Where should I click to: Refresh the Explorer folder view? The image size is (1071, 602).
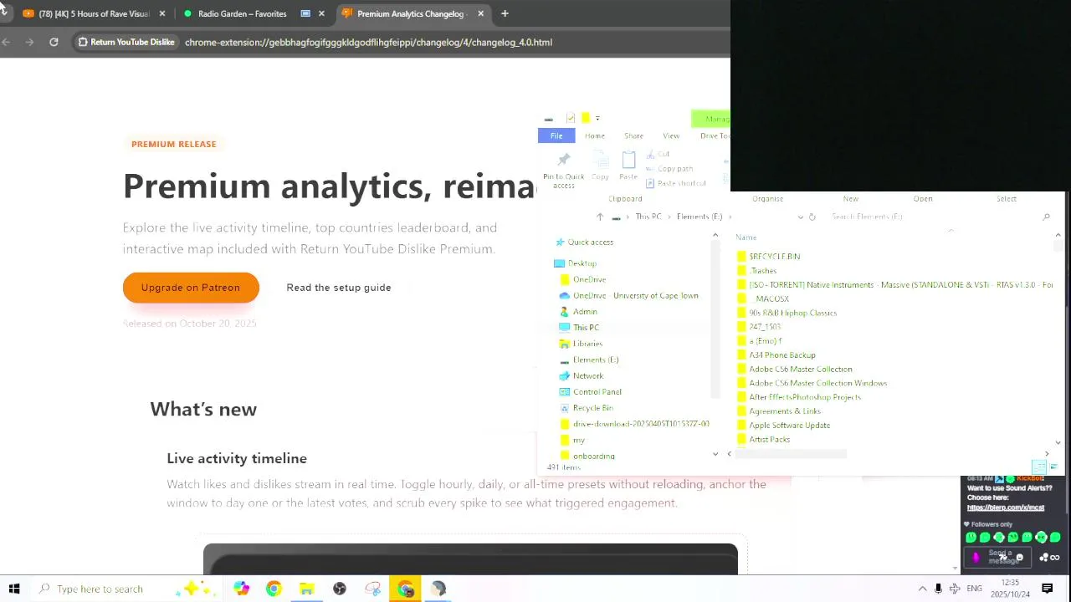tap(812, 217)
